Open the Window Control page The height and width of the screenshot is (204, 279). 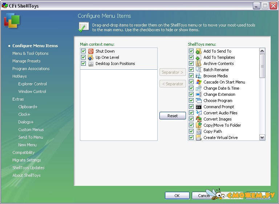(x=32, y=91)
